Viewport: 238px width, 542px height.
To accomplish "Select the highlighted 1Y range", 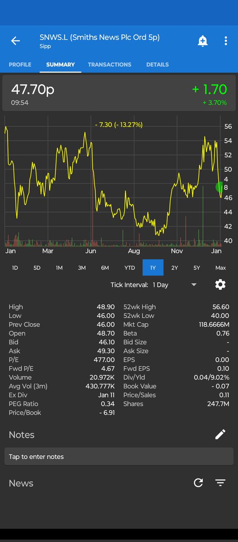I will click(153, 268).
